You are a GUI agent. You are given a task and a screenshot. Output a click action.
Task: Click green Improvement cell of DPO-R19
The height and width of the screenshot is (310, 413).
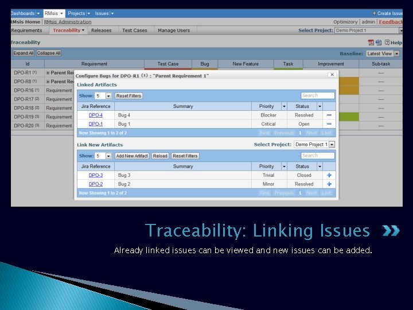pos(349,117)
